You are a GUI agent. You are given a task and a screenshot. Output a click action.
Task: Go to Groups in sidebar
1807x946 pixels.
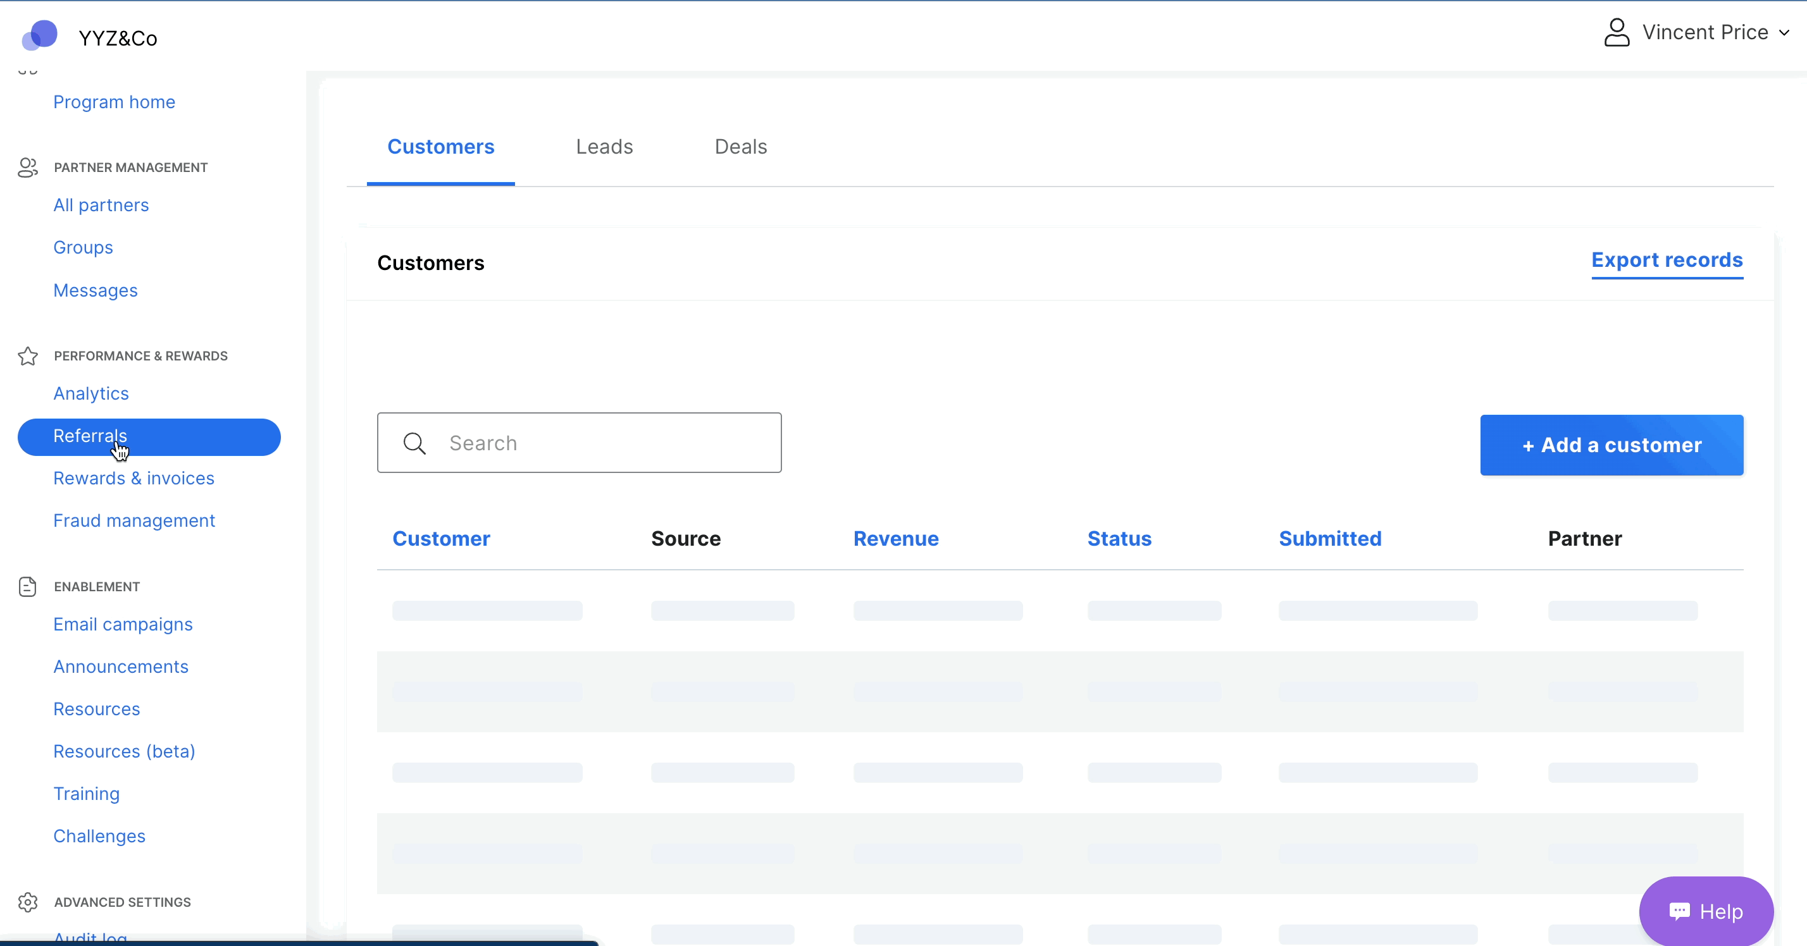[x=83, y=247]
